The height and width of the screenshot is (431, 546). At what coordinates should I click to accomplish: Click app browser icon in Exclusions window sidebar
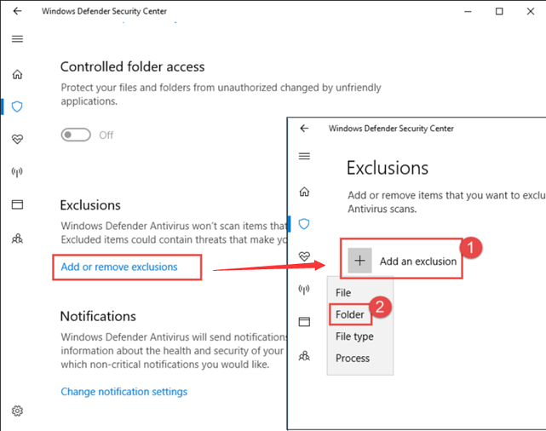tap(304, 322)
